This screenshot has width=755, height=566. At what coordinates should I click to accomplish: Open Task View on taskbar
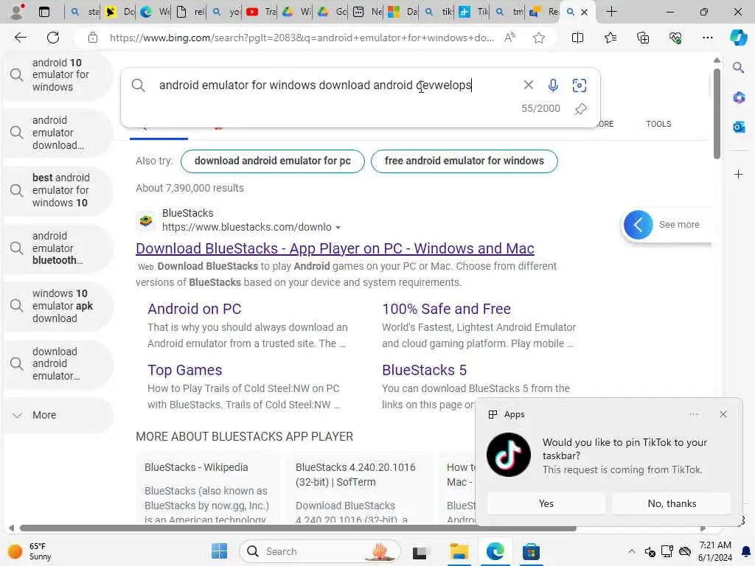pos(420,553)
